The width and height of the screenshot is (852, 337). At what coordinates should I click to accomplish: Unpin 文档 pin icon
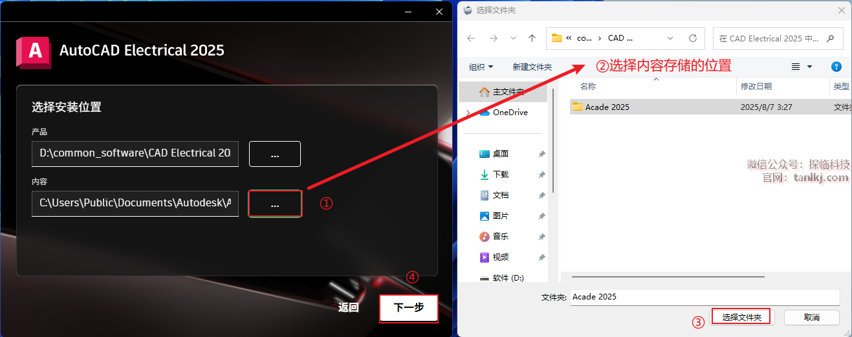click(541, 195)
